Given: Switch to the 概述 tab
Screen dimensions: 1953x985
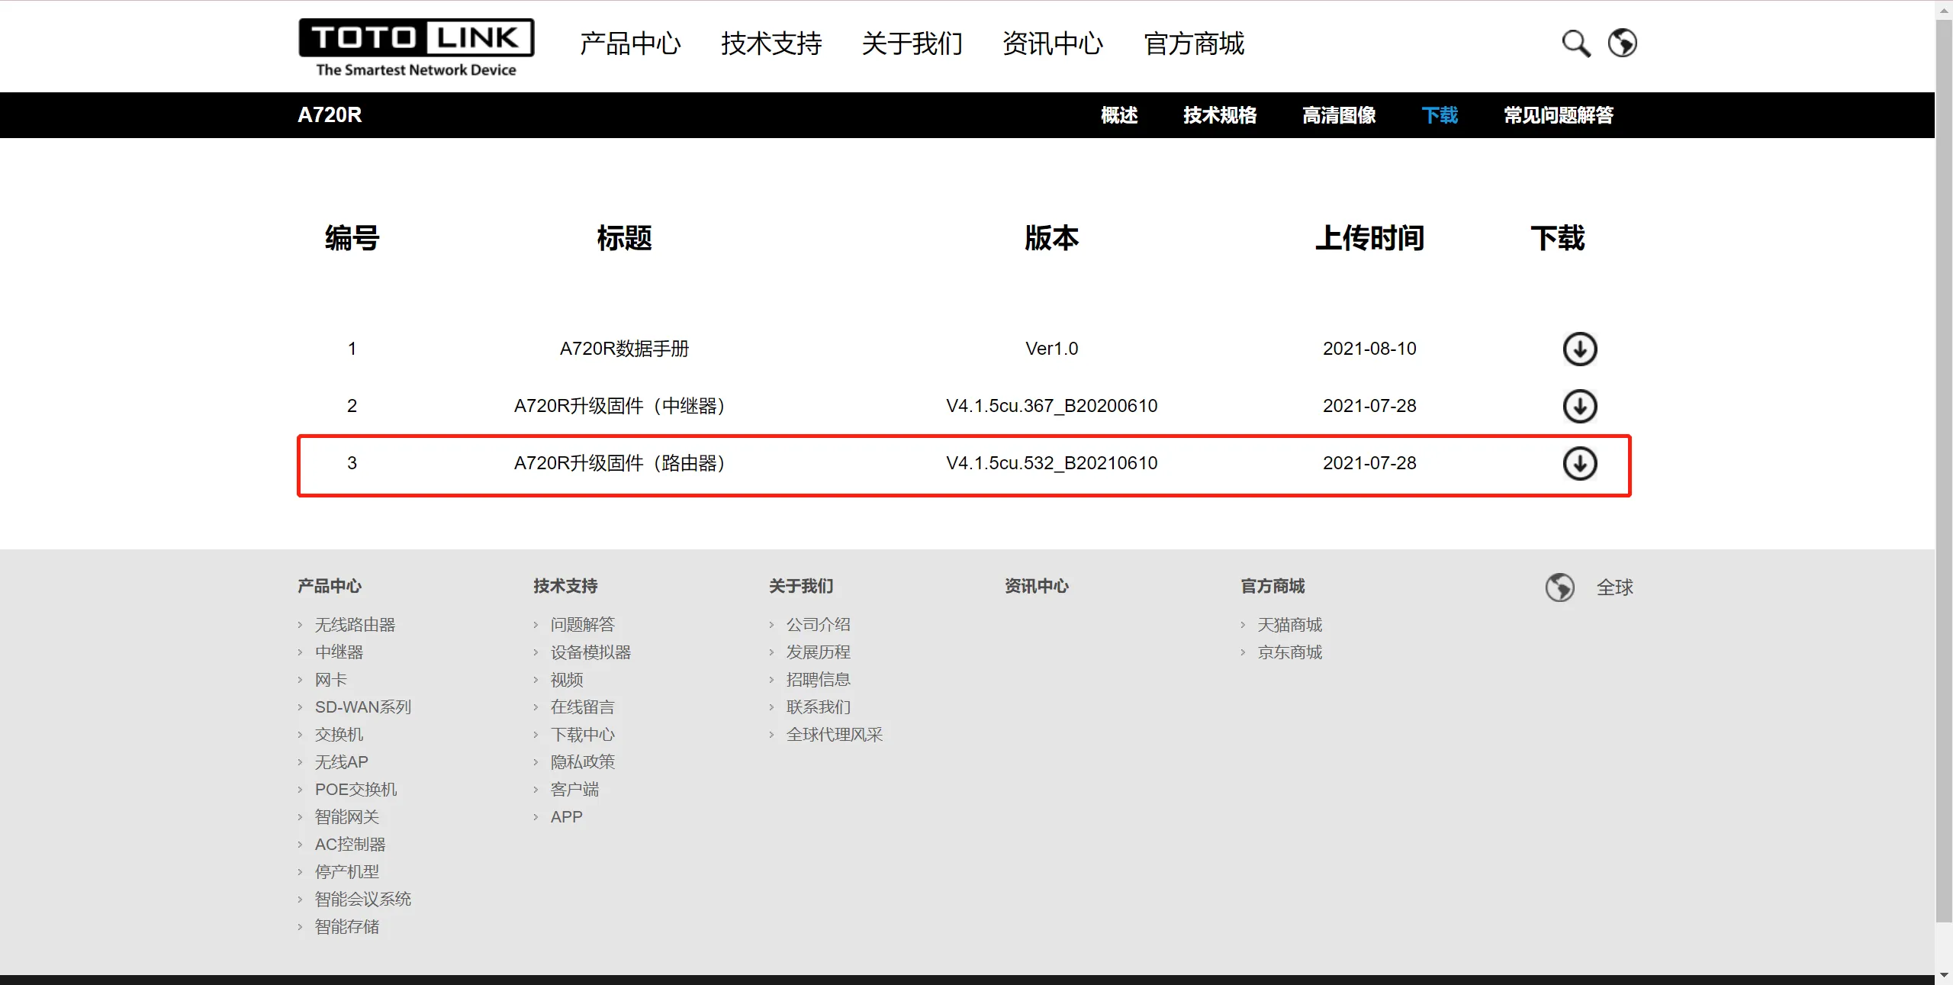Looking at the screenshot, I should point(1119,115).
